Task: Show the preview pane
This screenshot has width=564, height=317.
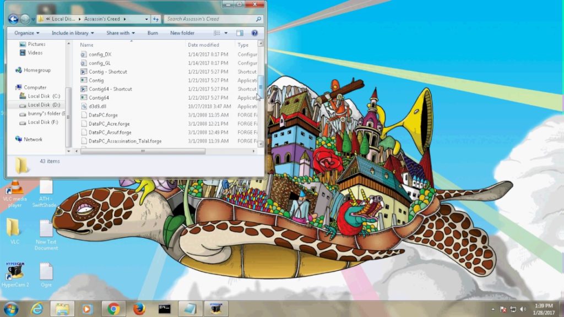Action: (240, 33)
